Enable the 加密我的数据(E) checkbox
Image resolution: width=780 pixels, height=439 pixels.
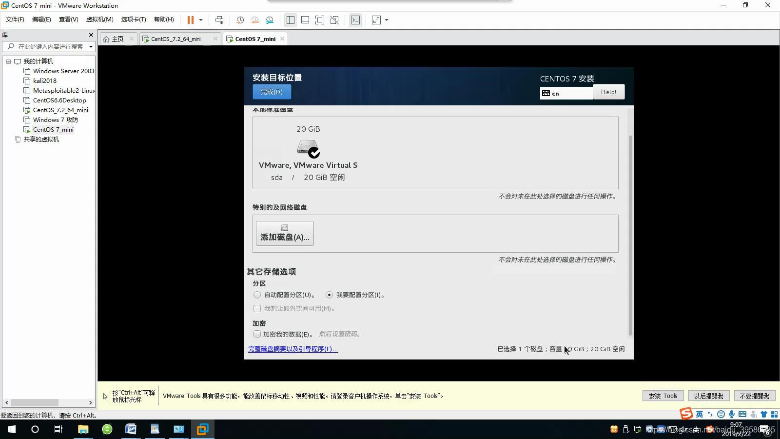tap(257, 334)
